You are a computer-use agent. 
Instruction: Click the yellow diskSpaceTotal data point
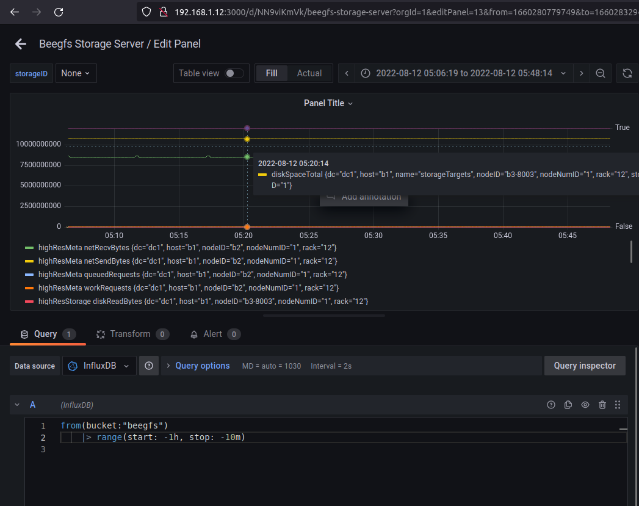point(247,139)
